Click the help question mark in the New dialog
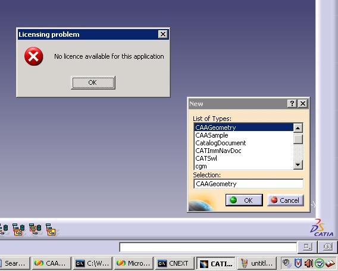Viewport: 338px width, 271px height. (292, 104)
